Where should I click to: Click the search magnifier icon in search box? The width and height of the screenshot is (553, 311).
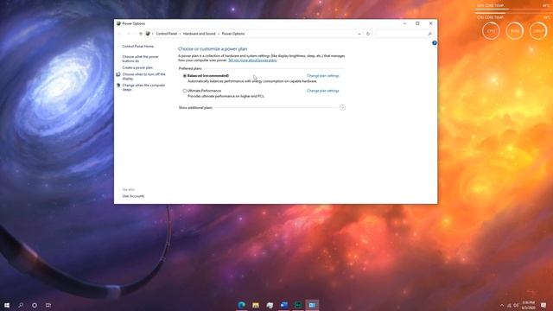point(429,34)
